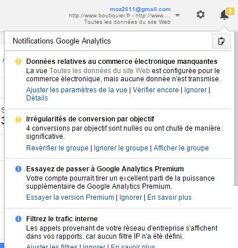
Task: Click Ignorer for the Premium notification
Action: click(x=131, y=197)
